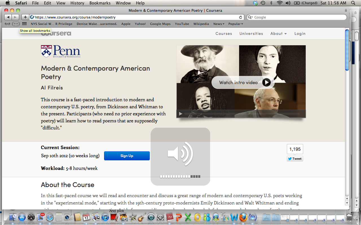
Task: Open the Universities navigation link
Action: point(251,33)
